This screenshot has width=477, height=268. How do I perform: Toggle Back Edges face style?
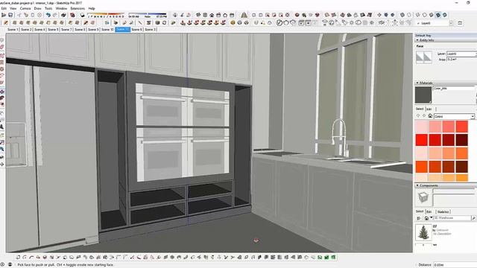tap(409, 15)
